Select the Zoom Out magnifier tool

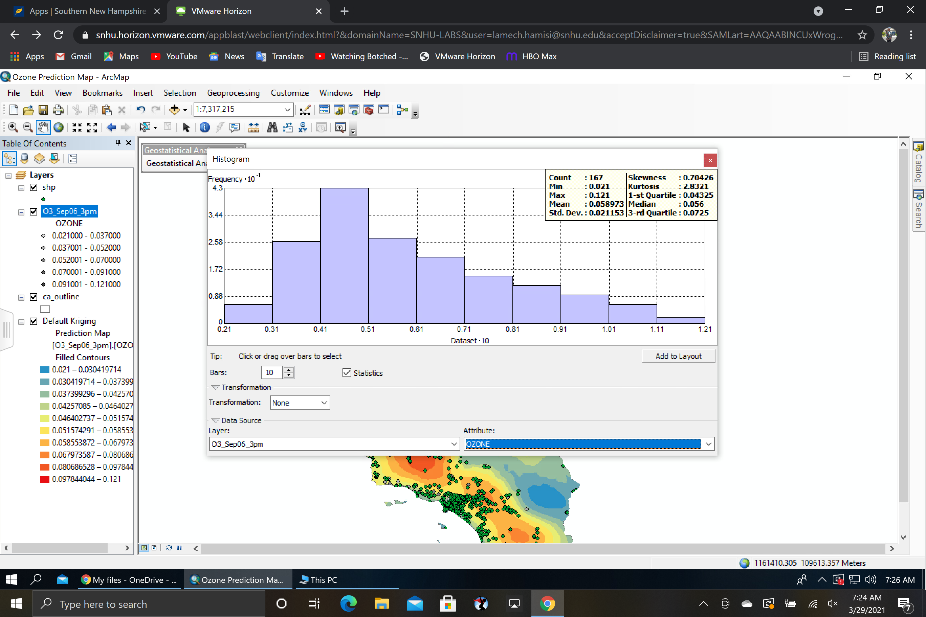(27, 128)
